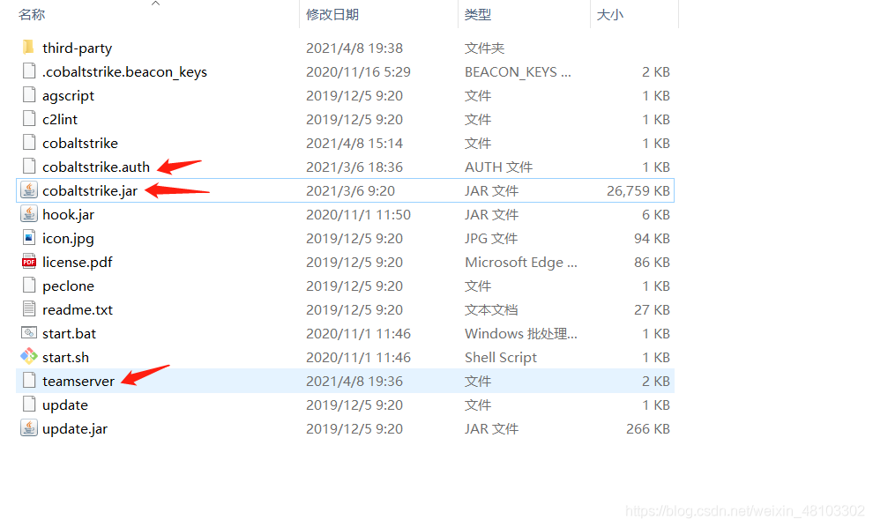The image size is (873, 527).
Task: Click the cobaltstrike.auth file icon
Action: click(x=29, y=167)
